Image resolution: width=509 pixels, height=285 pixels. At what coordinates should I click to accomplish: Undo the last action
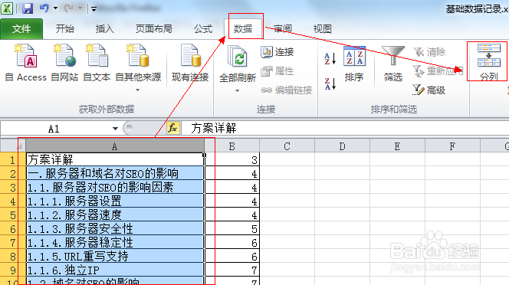tap(44, 8)
